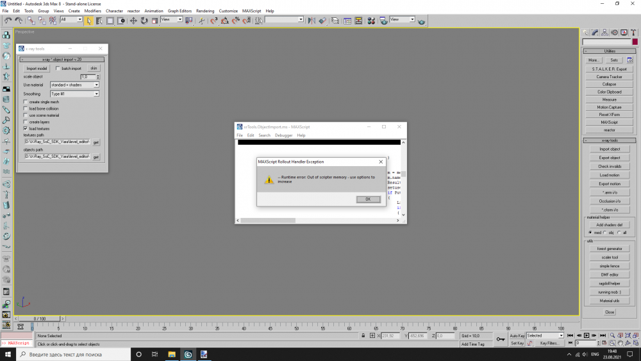Image resolution: width=641 pixels, height=361 pixels.
Task: Open the Hierarchy command panel tab
Action: tap(604, 32)
